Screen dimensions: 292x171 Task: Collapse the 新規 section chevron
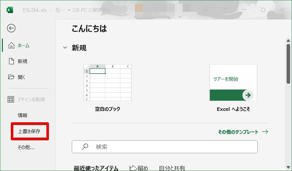point(65,48)
